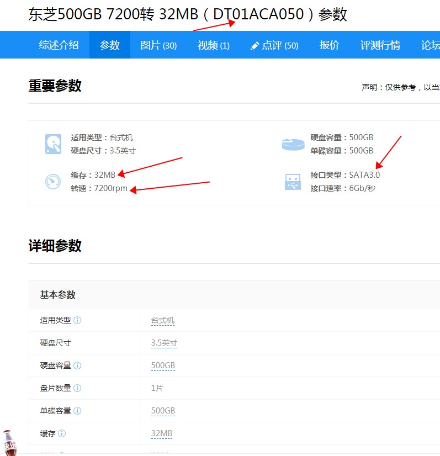The width and height of the screenshot is (440, 456).
Task: Click the 盘片数量 label in the table
Action: click(x=55, y=388)
